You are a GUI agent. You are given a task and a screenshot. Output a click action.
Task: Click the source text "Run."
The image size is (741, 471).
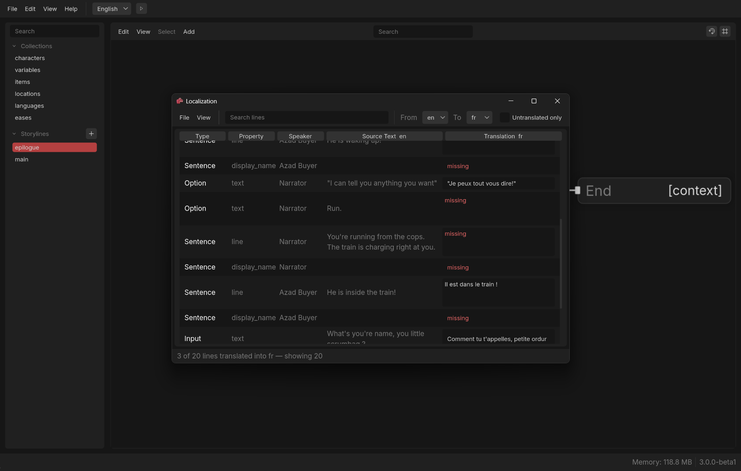point(334,208)
